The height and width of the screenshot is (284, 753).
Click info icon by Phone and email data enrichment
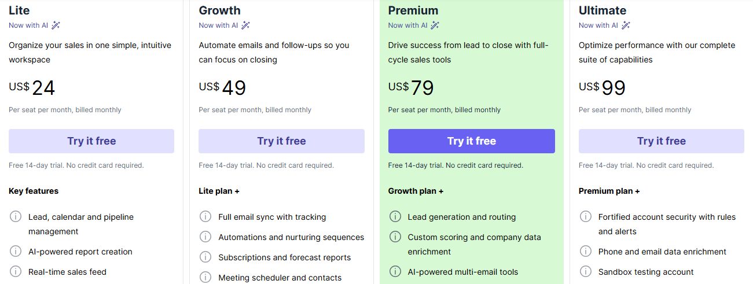[x=586, y=252]
